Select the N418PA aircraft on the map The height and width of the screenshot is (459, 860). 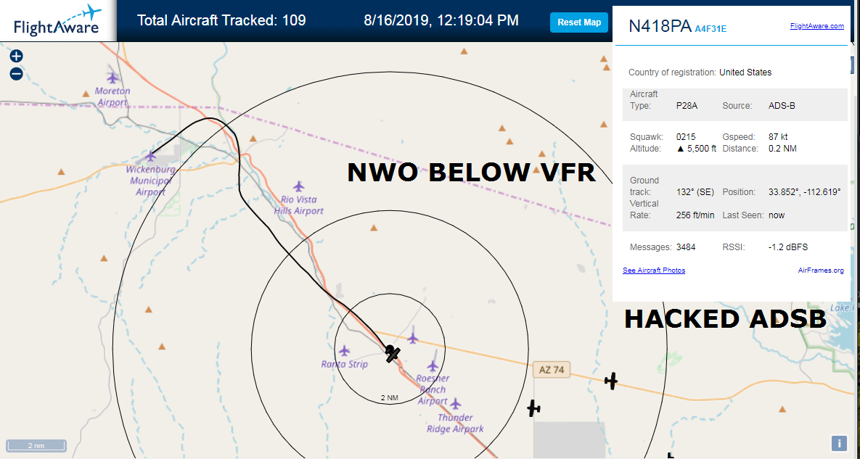392,353
